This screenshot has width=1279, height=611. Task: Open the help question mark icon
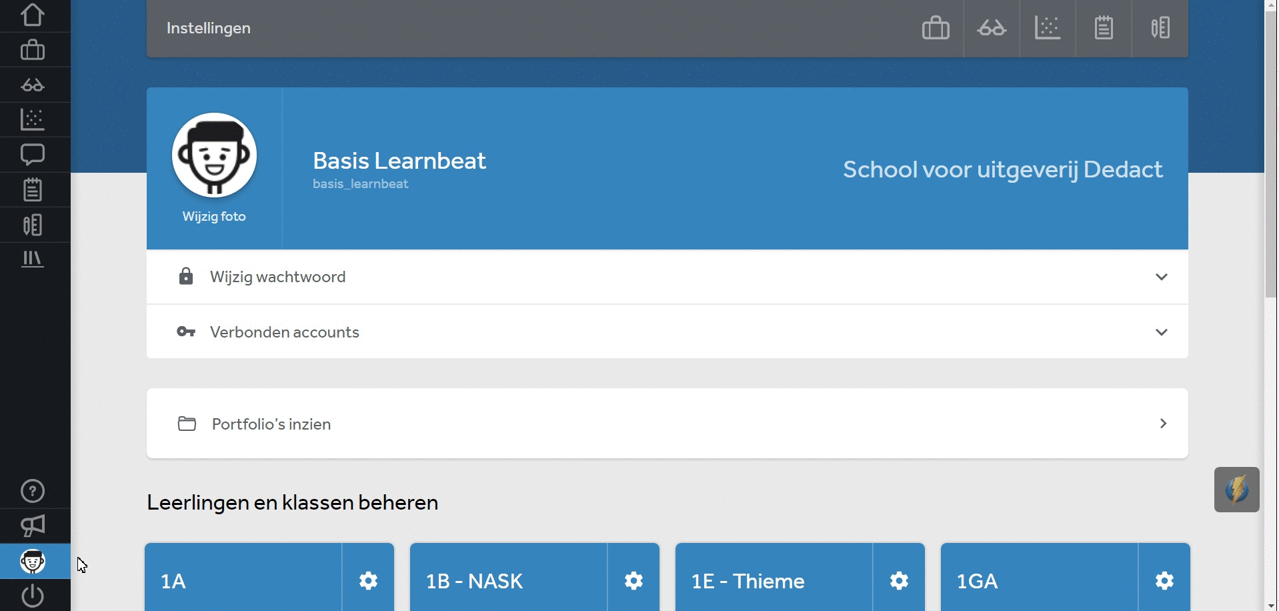point(33,492)
